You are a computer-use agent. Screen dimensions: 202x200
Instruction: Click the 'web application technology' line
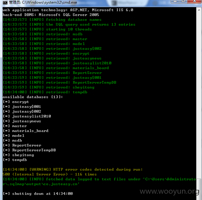[68, 10]
